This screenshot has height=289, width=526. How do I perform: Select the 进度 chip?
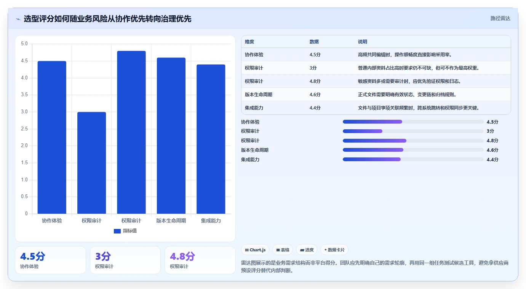[307, 250]
